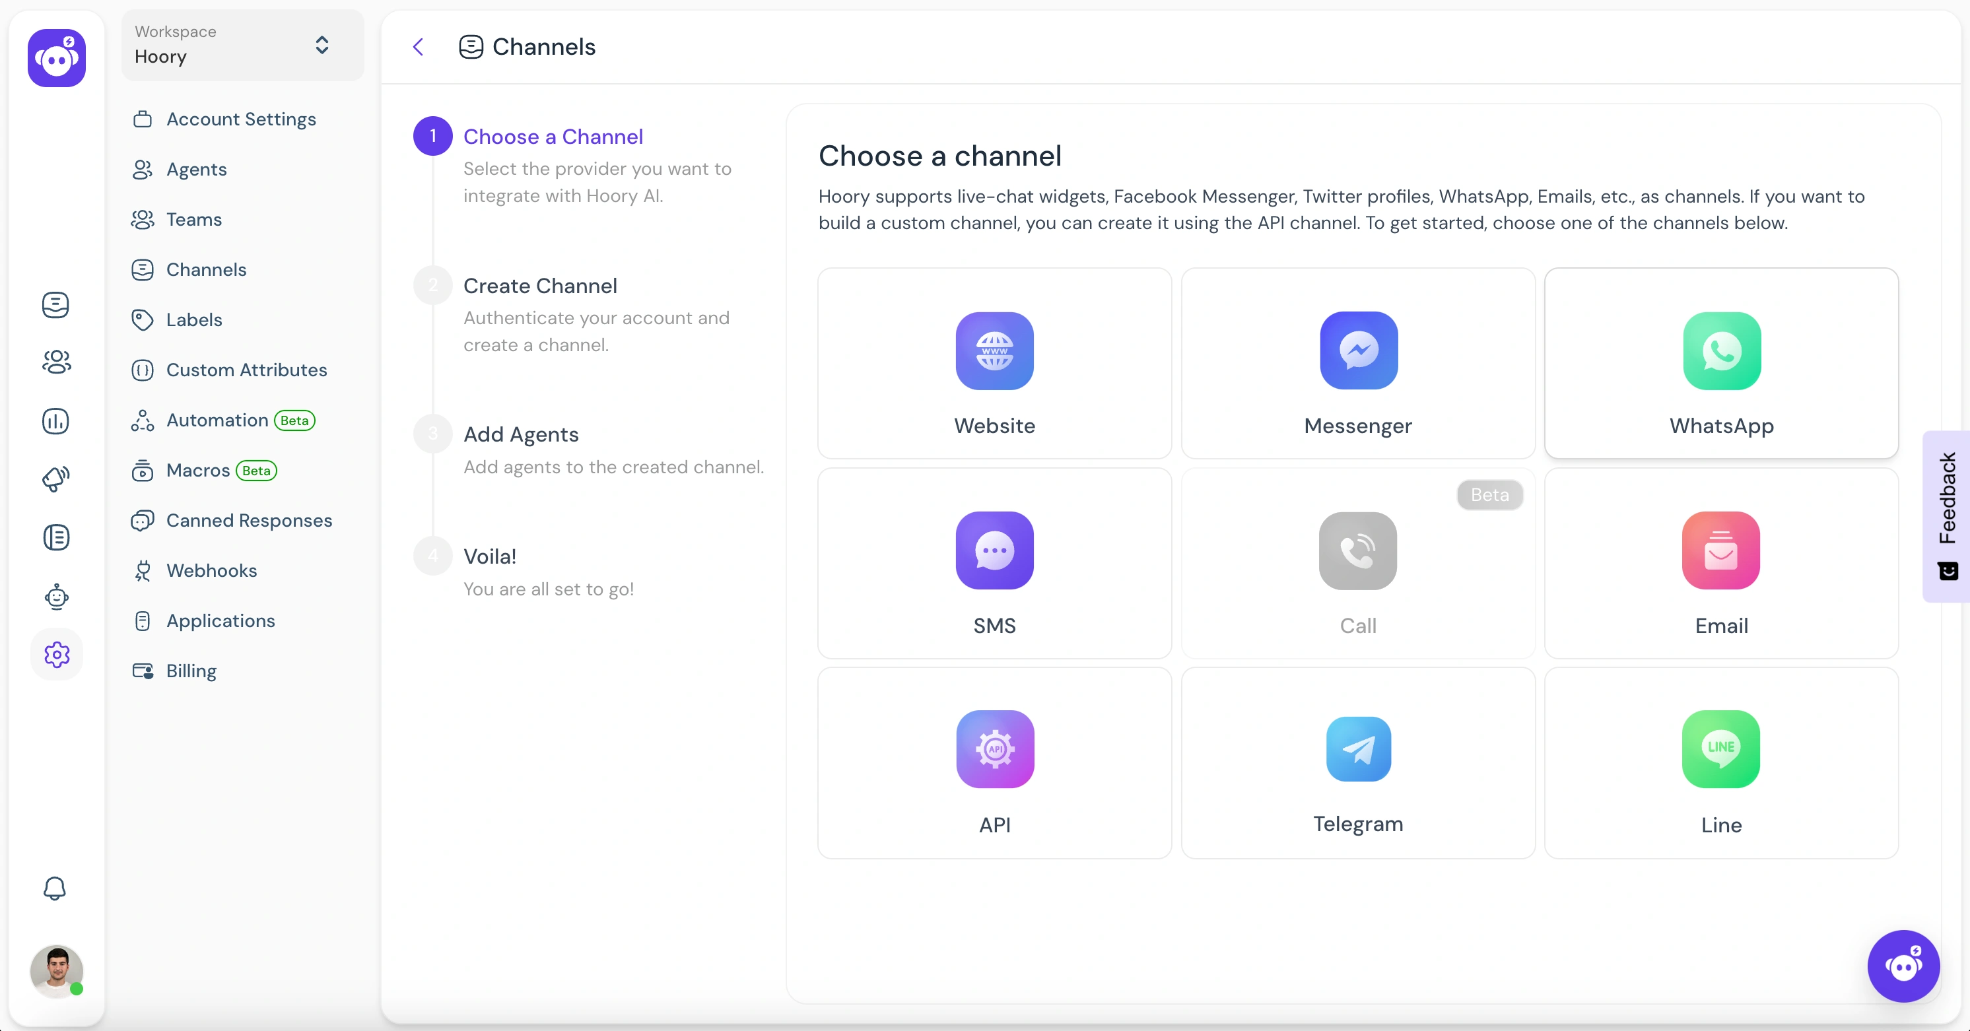This screenshot has width=1970, height=1031.
Task: Select the Website channel icon
Action: [993, 349]
